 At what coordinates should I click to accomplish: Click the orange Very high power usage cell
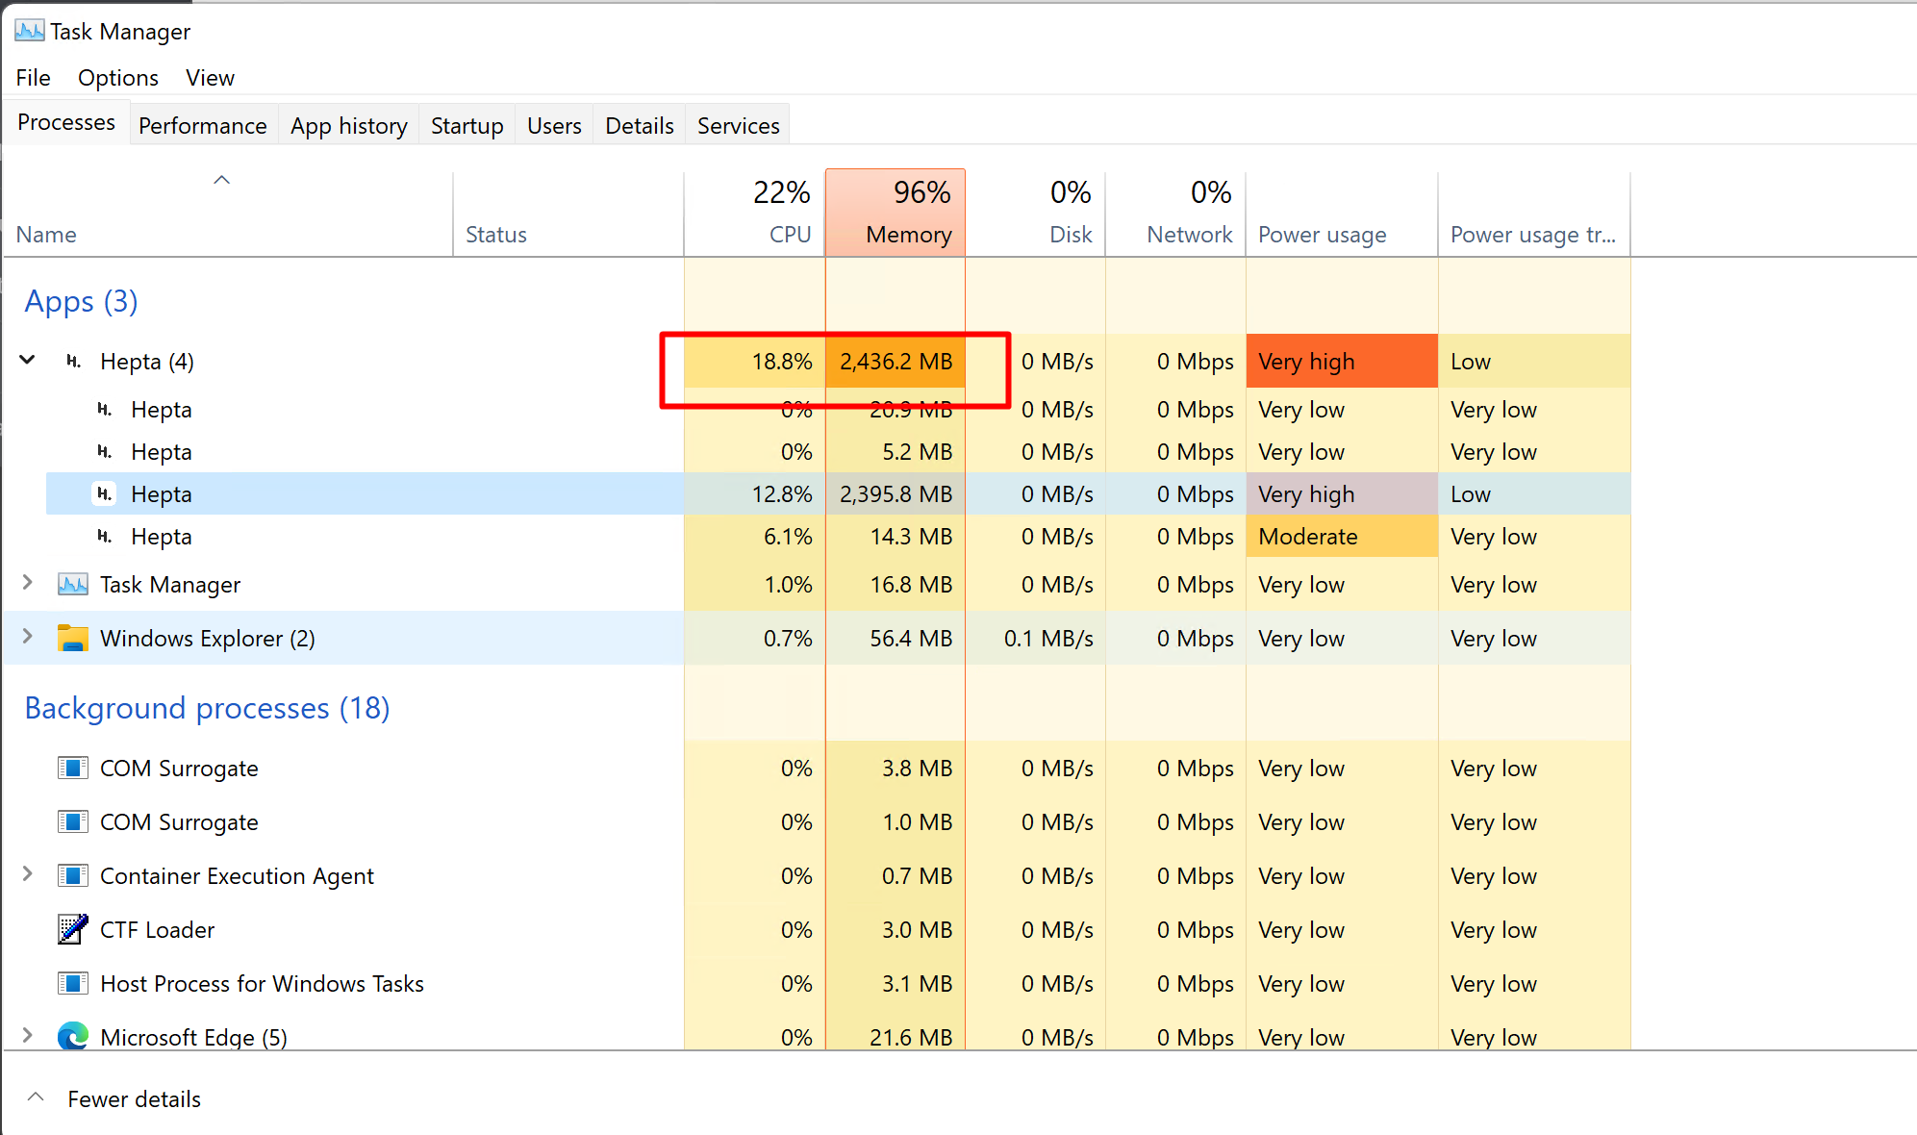(1343, 362)
